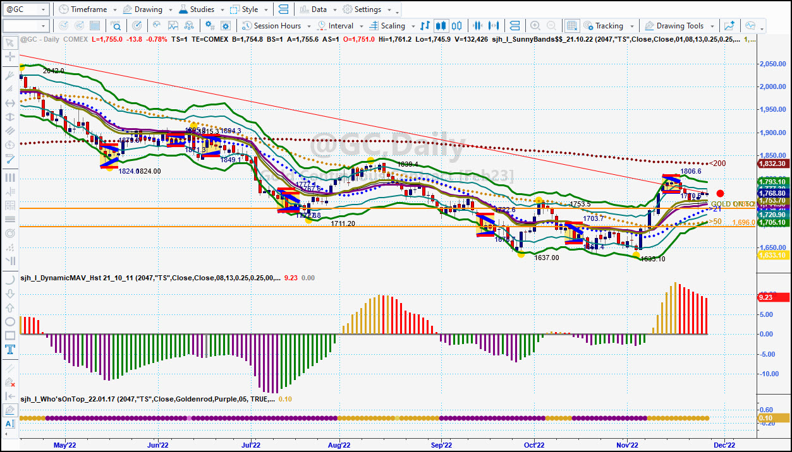Viewport: 792px width, 452px height.
Task: Click the Drawing Tools button
Action: point(674,26)
